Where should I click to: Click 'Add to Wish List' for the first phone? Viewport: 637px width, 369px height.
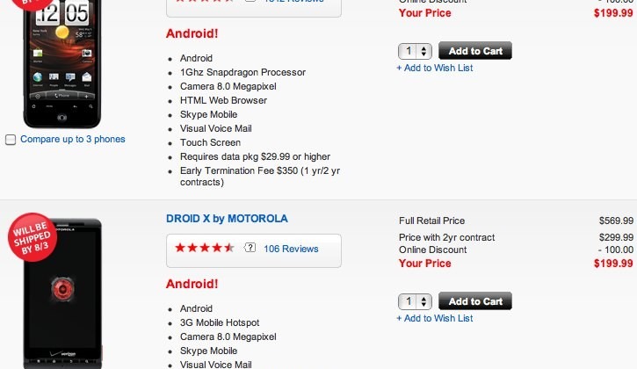click(x=435, y=68)
